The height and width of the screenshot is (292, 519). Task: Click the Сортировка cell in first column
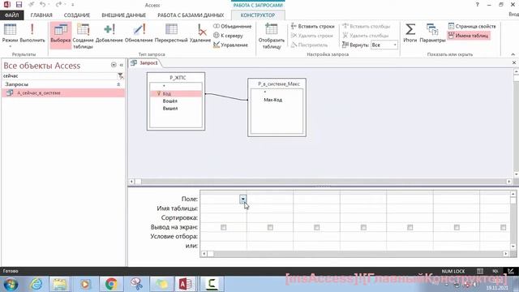coord(224,218)
